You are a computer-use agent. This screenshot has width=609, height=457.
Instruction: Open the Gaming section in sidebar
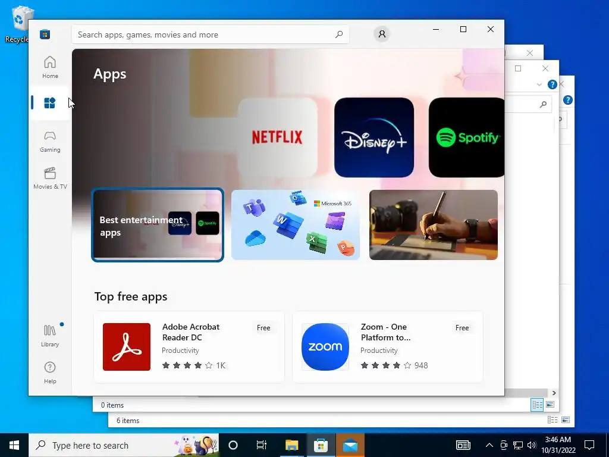pyautogui.click(x=50, y=142)
